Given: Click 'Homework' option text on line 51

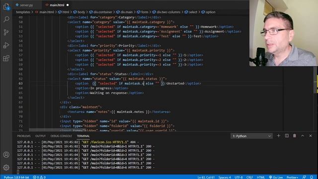Looking at the screenshot, I should click(209, 27).
